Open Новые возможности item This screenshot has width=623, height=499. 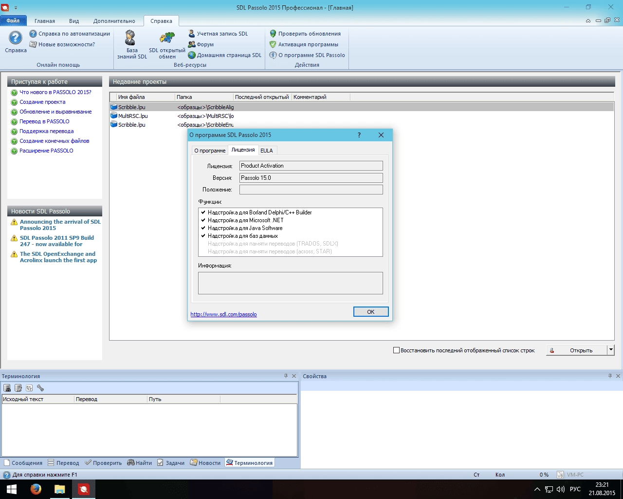[62, 44]
